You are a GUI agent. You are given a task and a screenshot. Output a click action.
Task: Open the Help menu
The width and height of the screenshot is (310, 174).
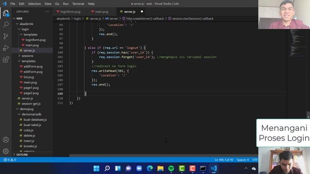coord(91,3)
